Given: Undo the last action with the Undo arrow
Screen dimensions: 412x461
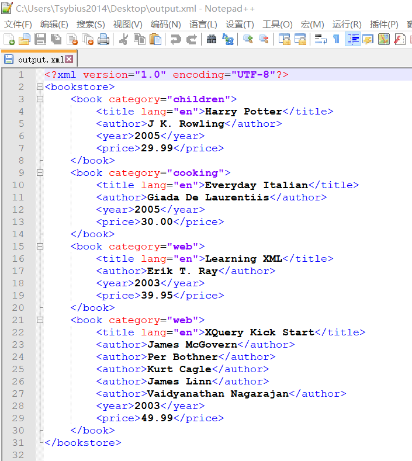Looking at the screenshot, I should click(175, 39).
